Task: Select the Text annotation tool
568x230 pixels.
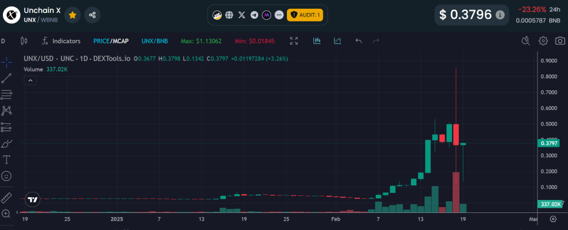Action: 6,160
